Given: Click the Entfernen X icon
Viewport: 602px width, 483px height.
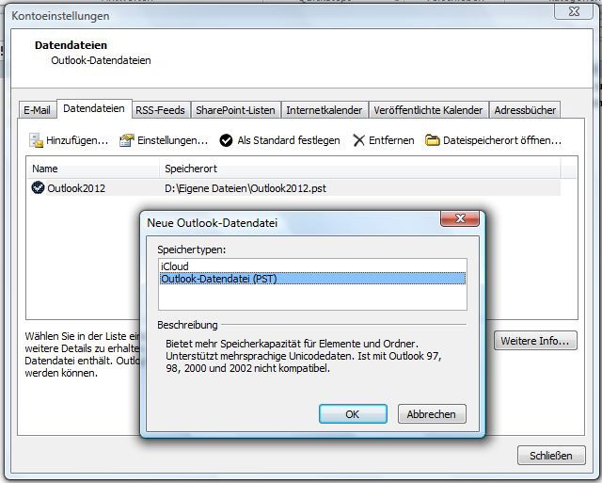Looking at the screenshot, I should click(x=358, y=140).
